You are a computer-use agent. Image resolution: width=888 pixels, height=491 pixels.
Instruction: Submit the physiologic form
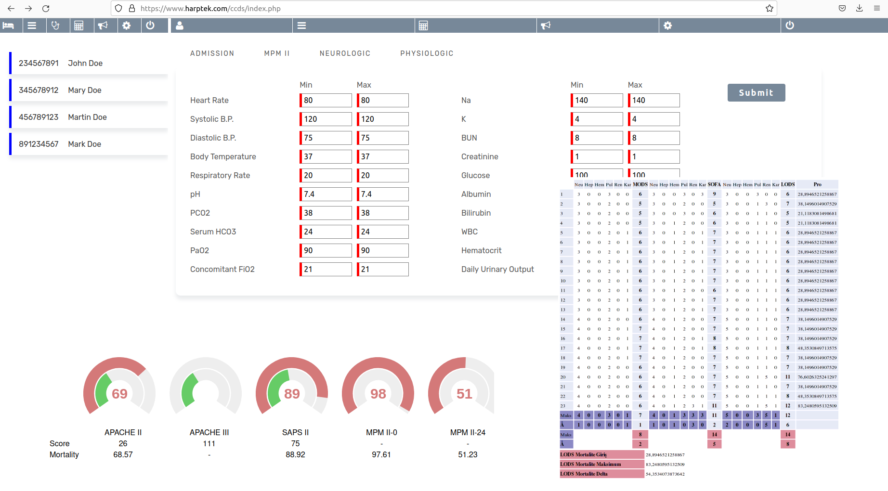click(x=757, y=92)
